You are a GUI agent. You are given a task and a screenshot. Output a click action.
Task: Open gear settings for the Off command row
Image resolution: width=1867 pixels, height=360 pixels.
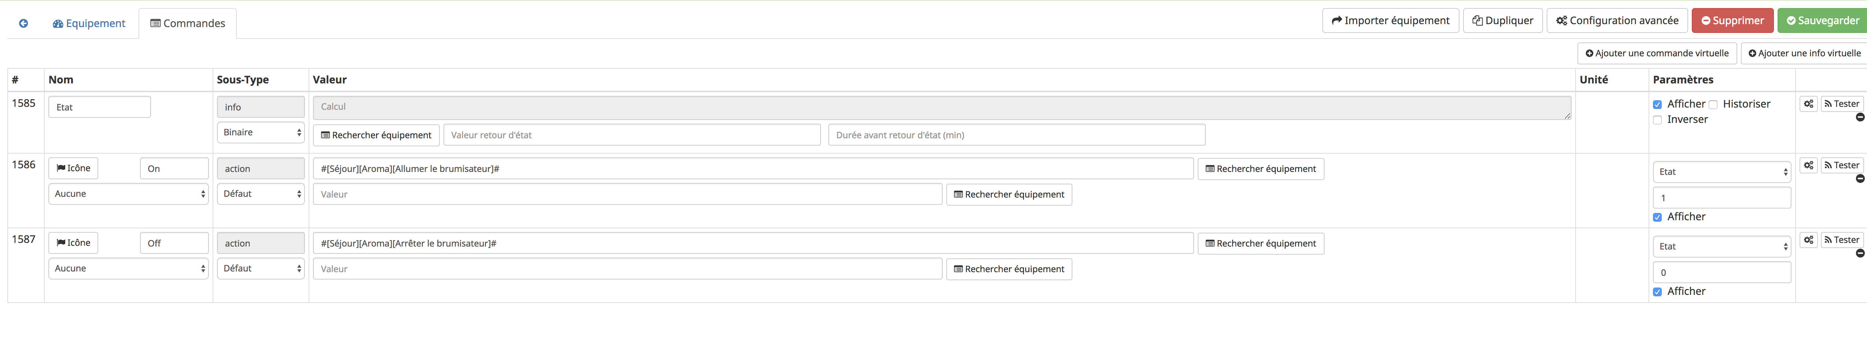[1808, 239]
